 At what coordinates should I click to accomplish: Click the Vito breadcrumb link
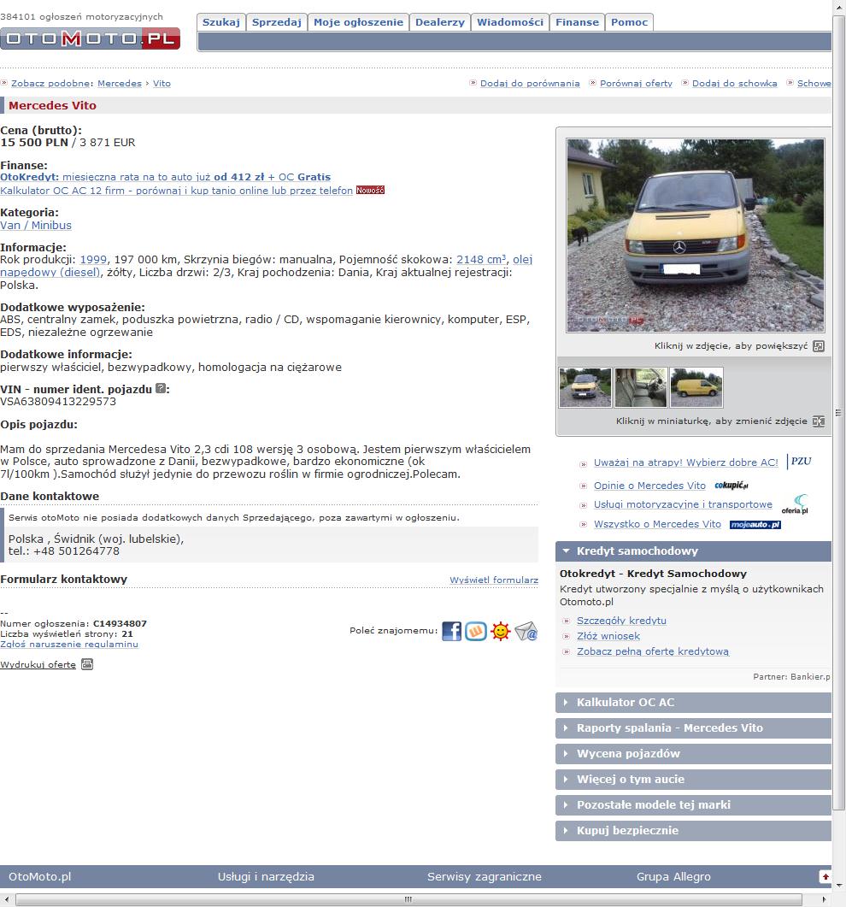pyautogui.click(x=162, y=83)
